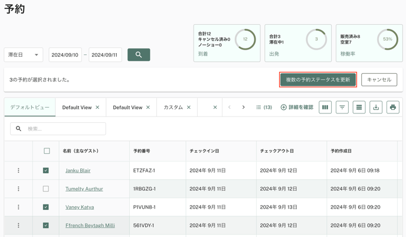Click the download export icon
The image size is (406, 237).
(x=376, y=107)
